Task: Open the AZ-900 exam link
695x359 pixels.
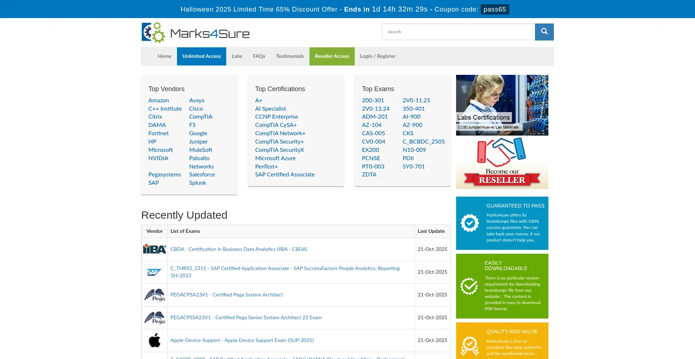Action: [412, 125]
